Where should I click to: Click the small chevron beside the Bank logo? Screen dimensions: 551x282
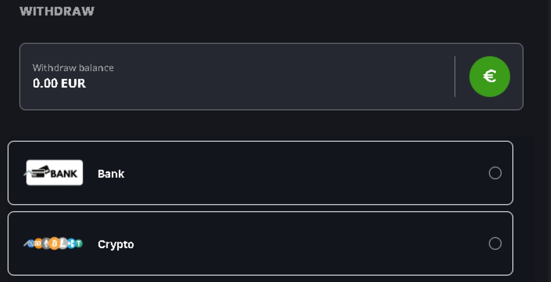point(26,174)
